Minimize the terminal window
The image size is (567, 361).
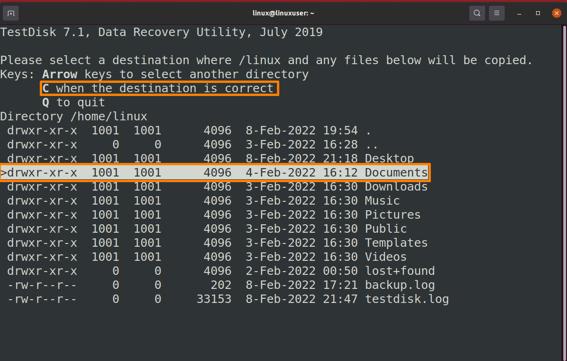click(x=520, y=13)
